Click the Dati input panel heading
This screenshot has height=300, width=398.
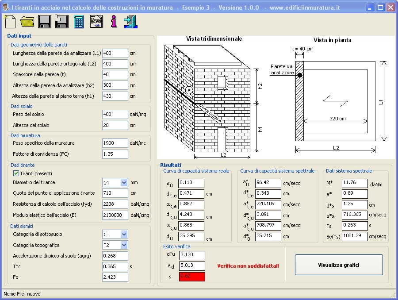tap(19, 36)
